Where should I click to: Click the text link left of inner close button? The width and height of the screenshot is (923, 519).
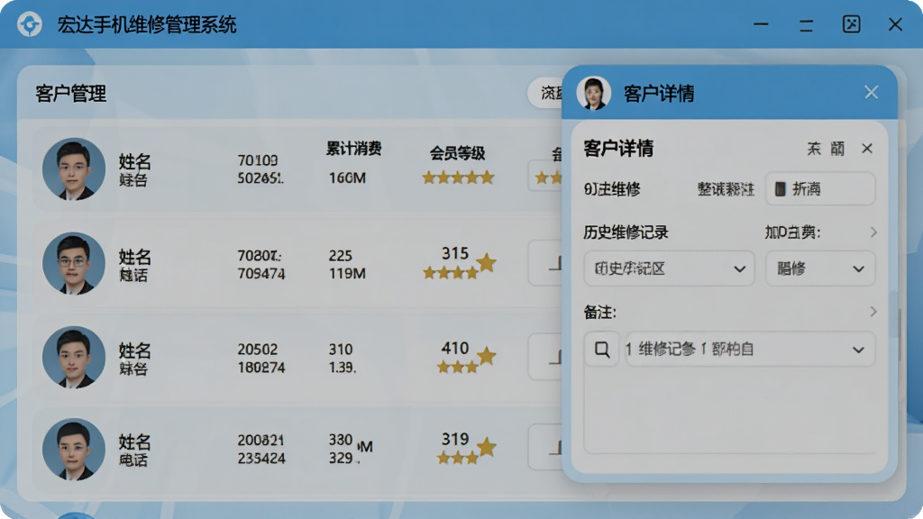(826, 149)
